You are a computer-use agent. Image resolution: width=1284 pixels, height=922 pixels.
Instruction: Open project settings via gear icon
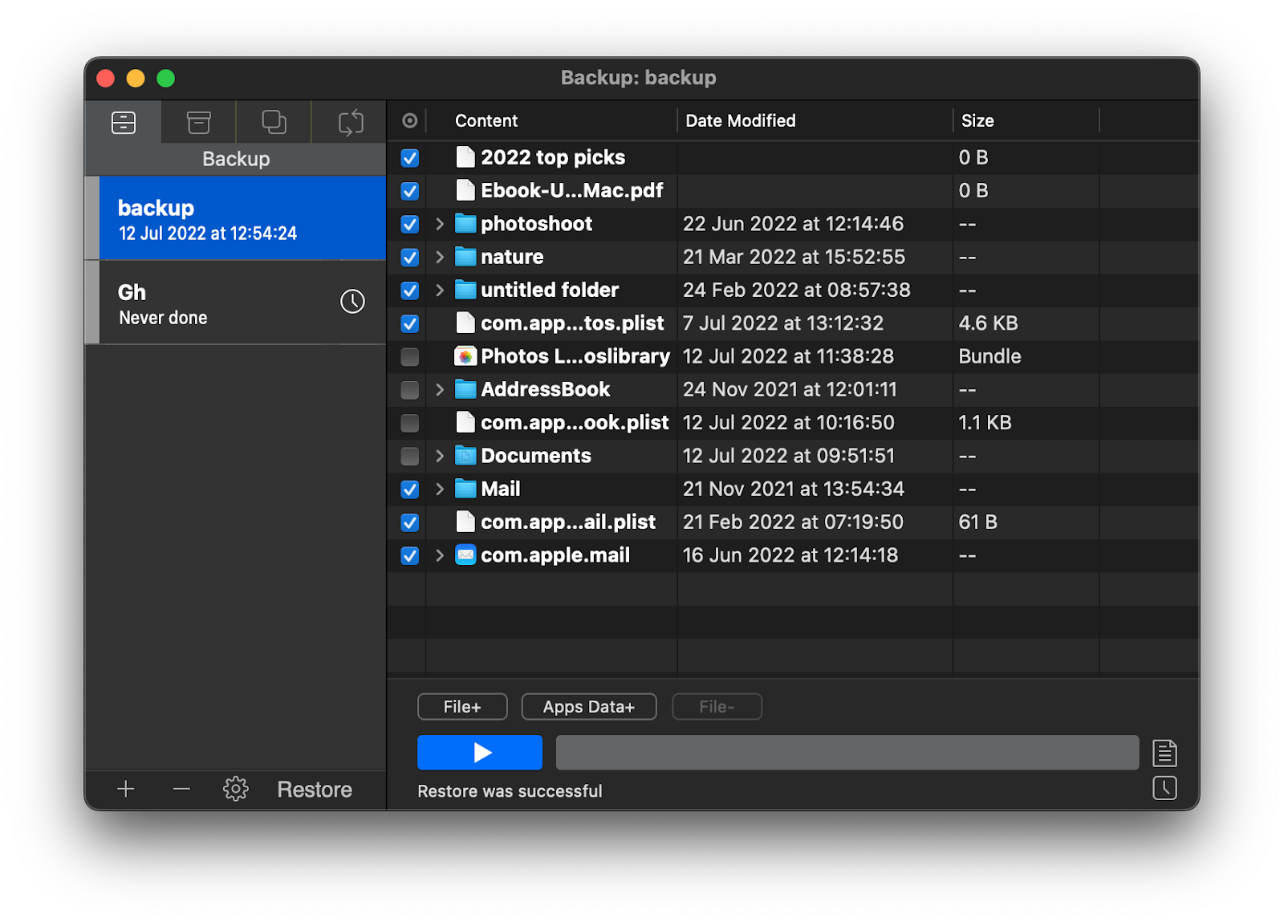click(235, 789)
